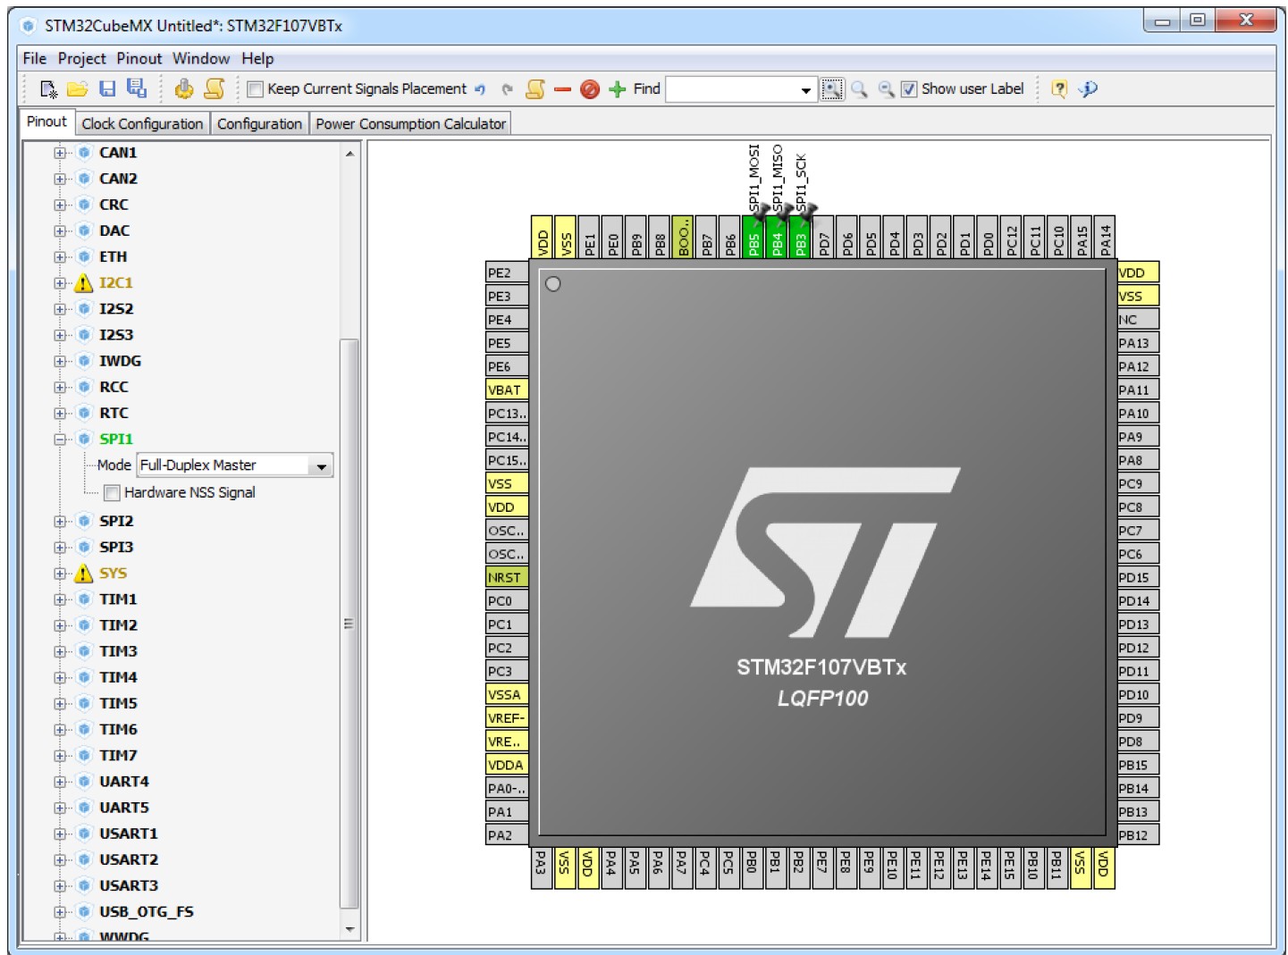Open the Project menu
1288x955 pixels.
[82, 59]
